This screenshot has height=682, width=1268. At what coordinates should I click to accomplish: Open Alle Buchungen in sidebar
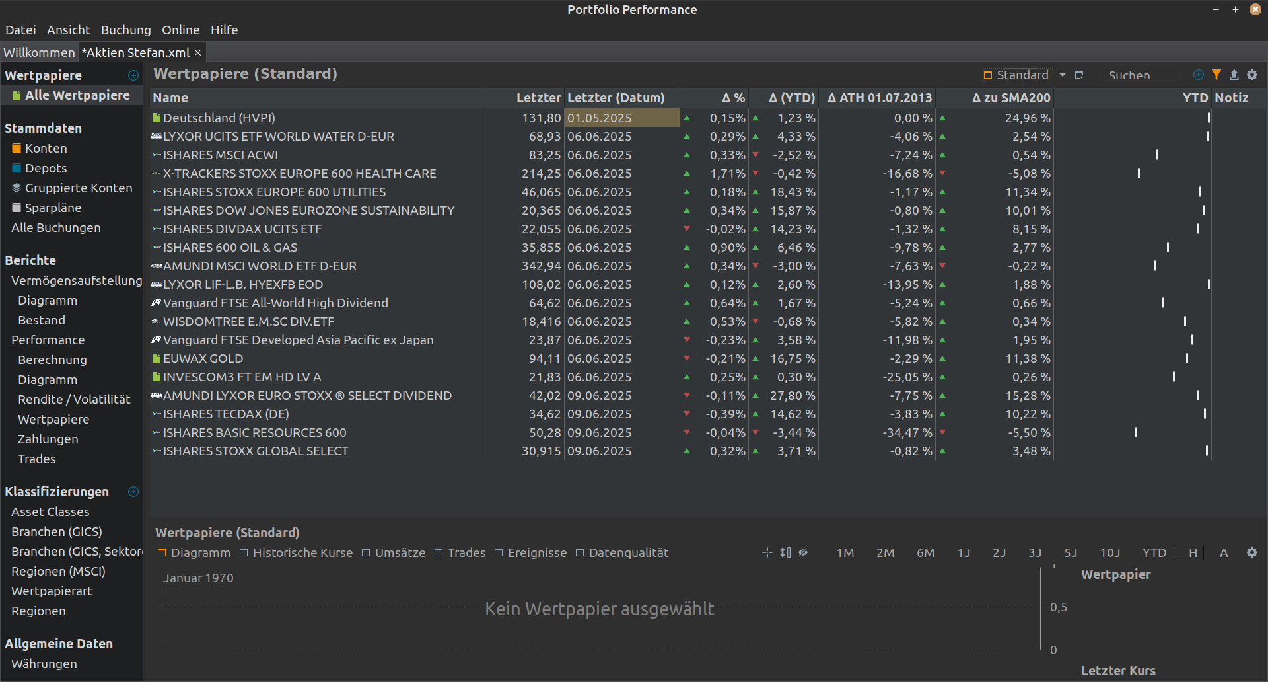pyautogui.click(x=56, y=228)
